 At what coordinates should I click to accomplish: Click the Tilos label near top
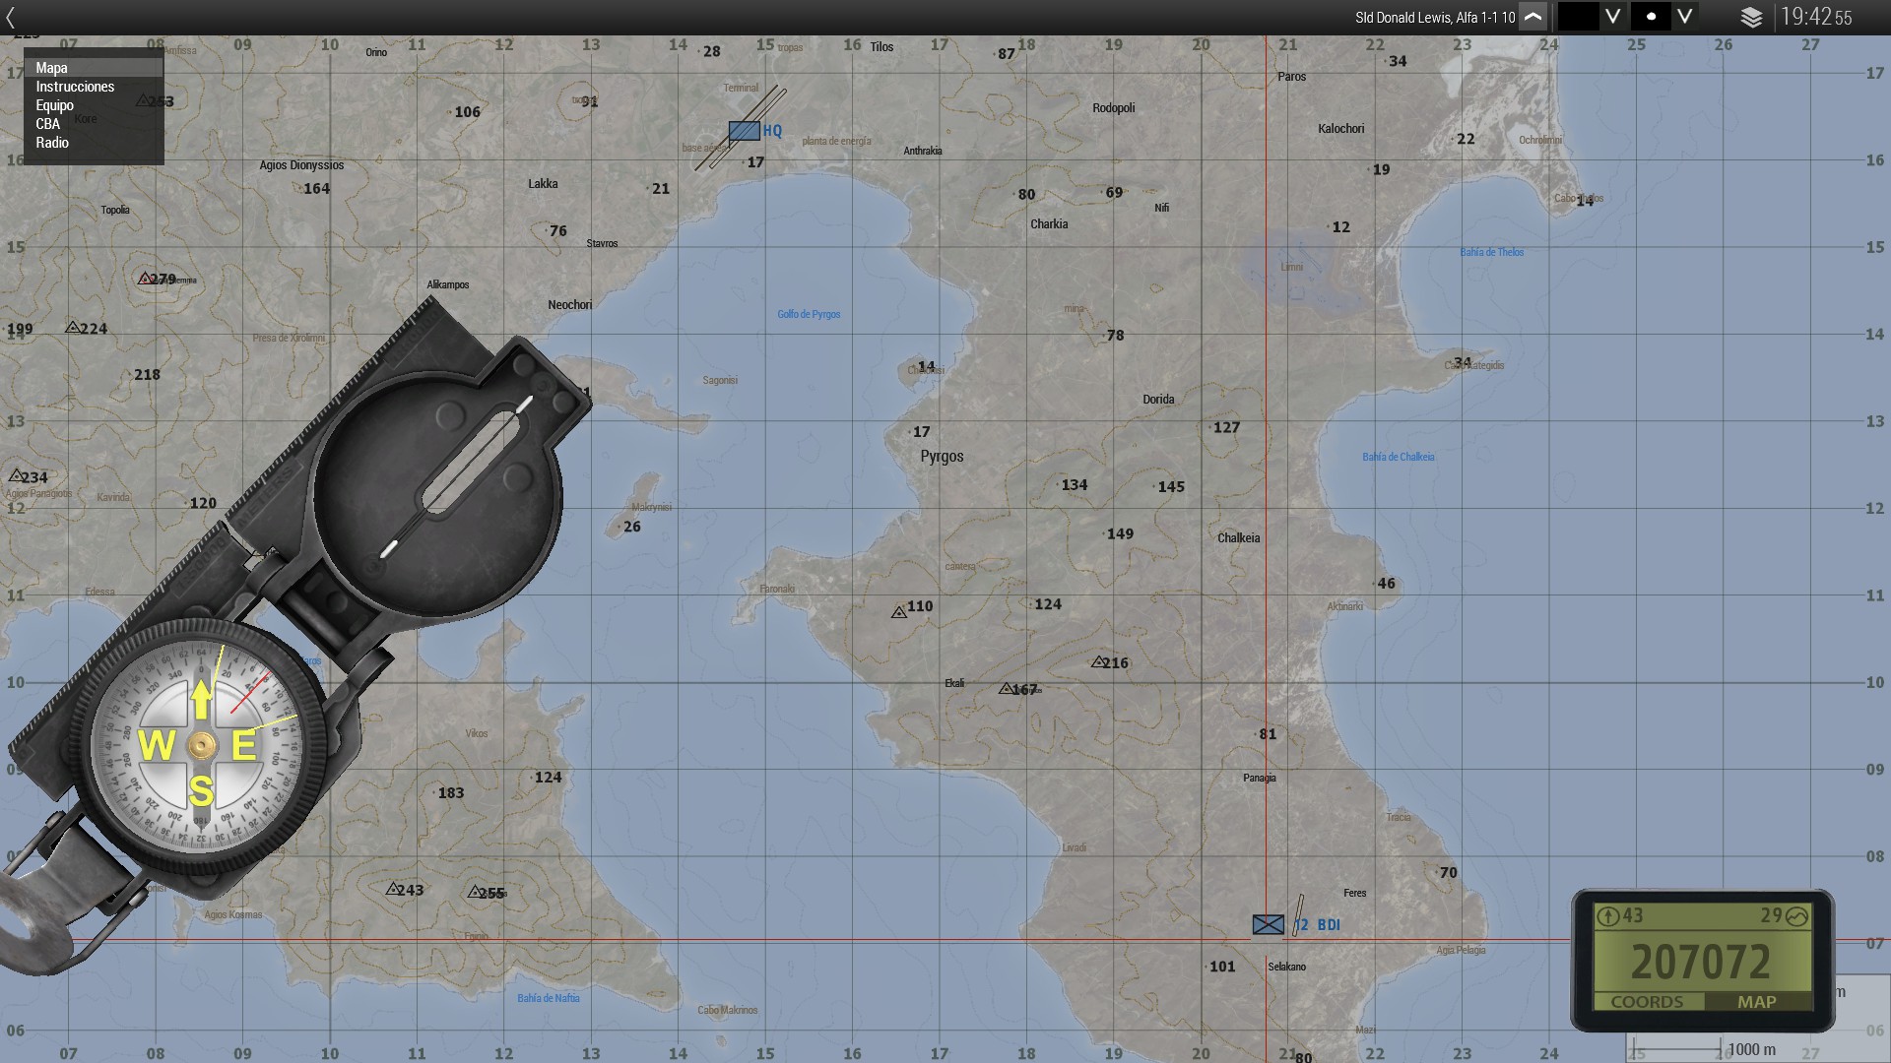[x=881, y=47]
